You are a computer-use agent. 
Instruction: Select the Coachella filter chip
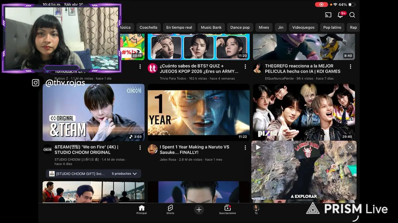(x=148, y=27)
